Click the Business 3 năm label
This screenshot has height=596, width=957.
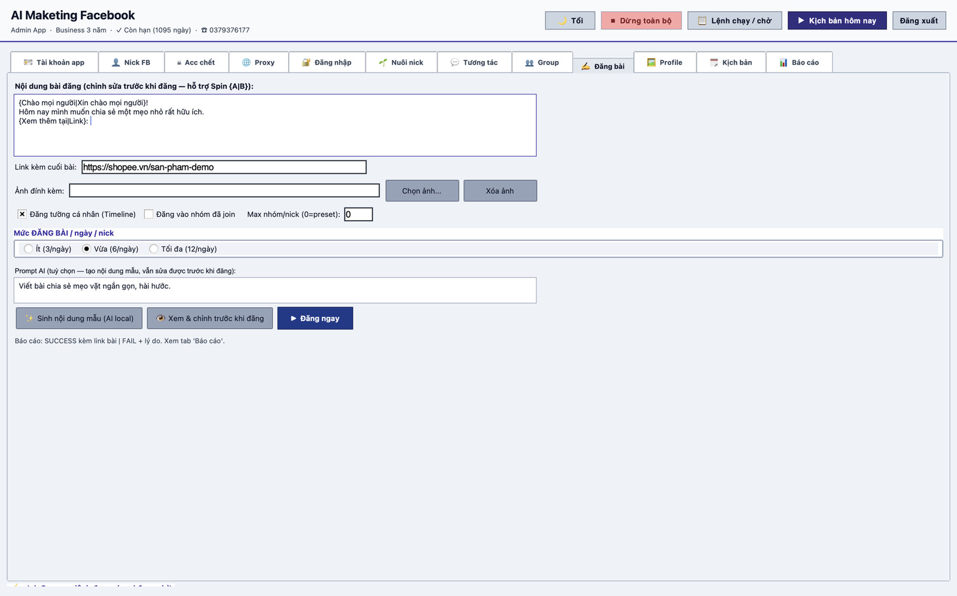[81, 30]
